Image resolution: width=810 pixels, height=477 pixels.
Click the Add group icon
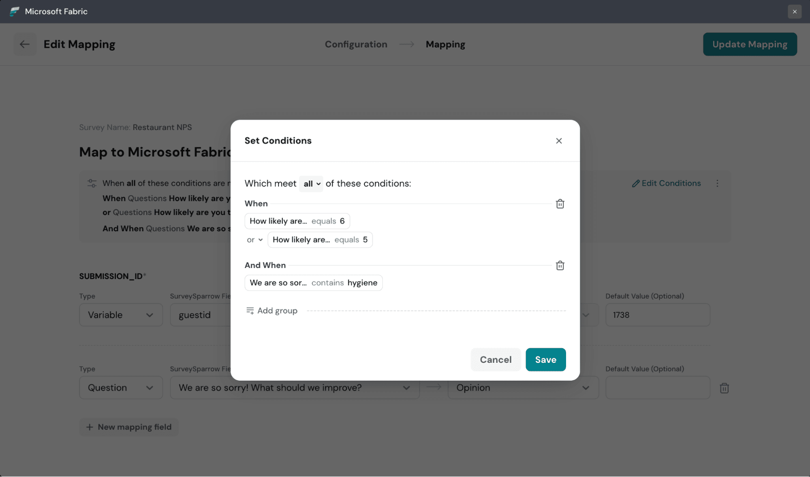(250, 310)
